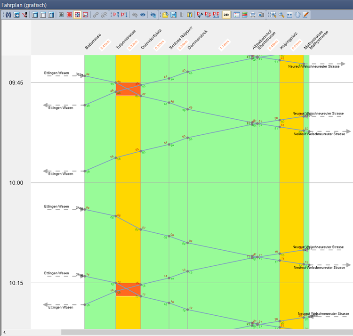The image size is (353, 336).
Task: Click the 10:00 time marker label
Action: (x=17, y=183)
